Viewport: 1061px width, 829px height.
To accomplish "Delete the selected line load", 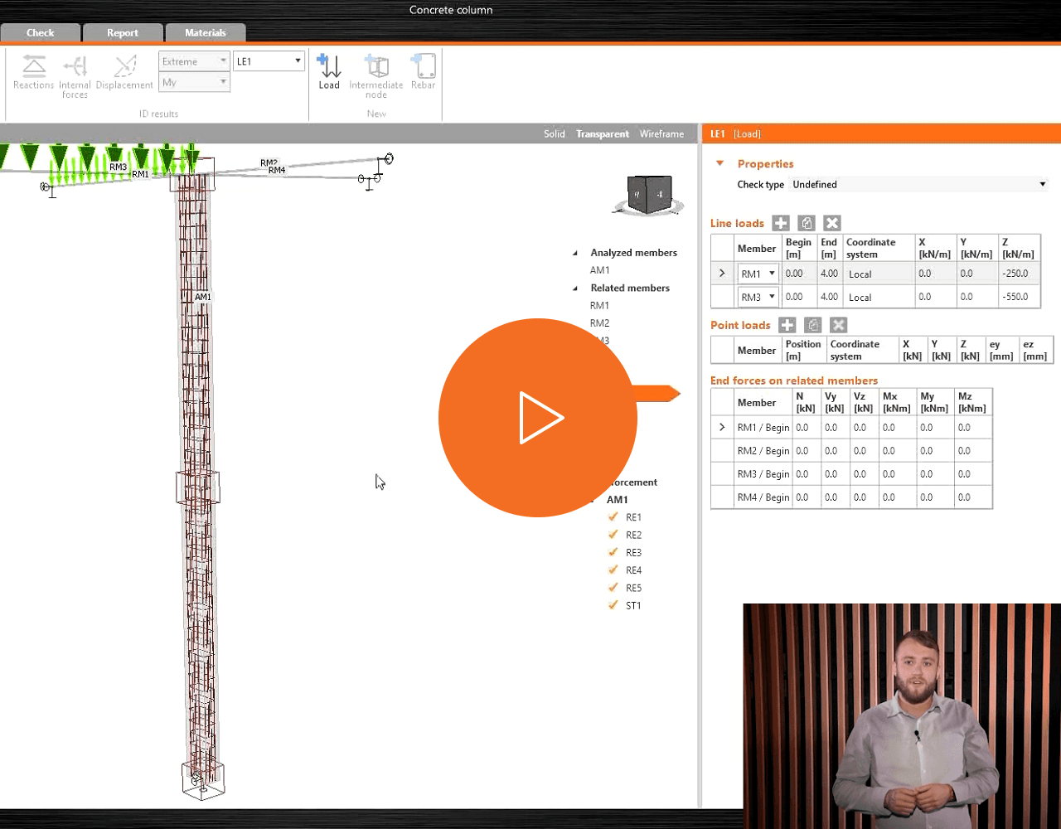I will coord(832,223).
